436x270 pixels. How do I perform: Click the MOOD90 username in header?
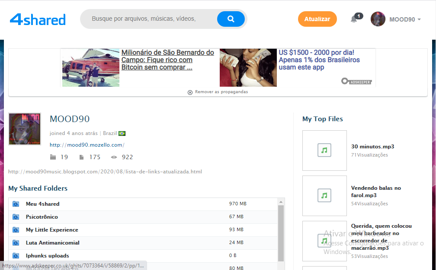[x=402, y=19]
